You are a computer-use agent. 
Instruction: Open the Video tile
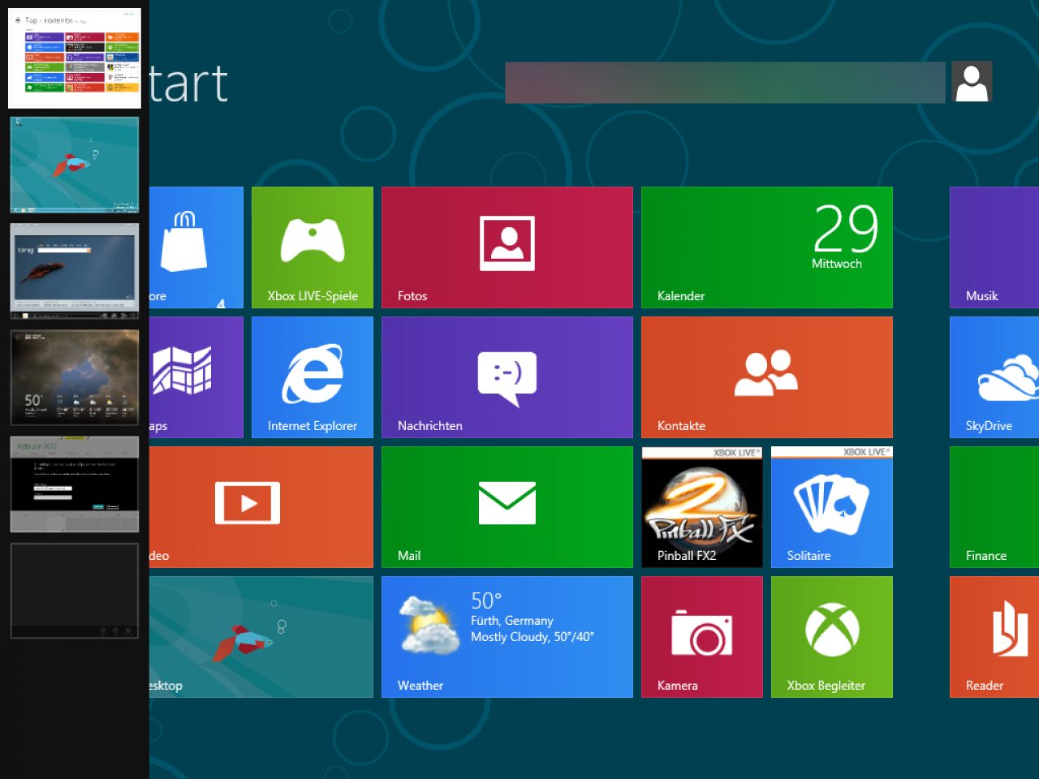point(261,507)
